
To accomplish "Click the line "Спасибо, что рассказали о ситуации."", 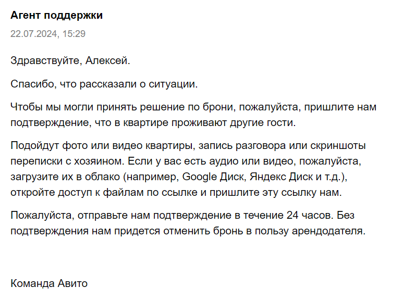I will point(104,83).
